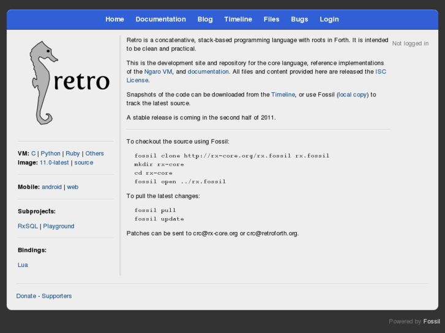The image size is (445, 333).
Task: Open the Ruby VM link
Action: 72,154
